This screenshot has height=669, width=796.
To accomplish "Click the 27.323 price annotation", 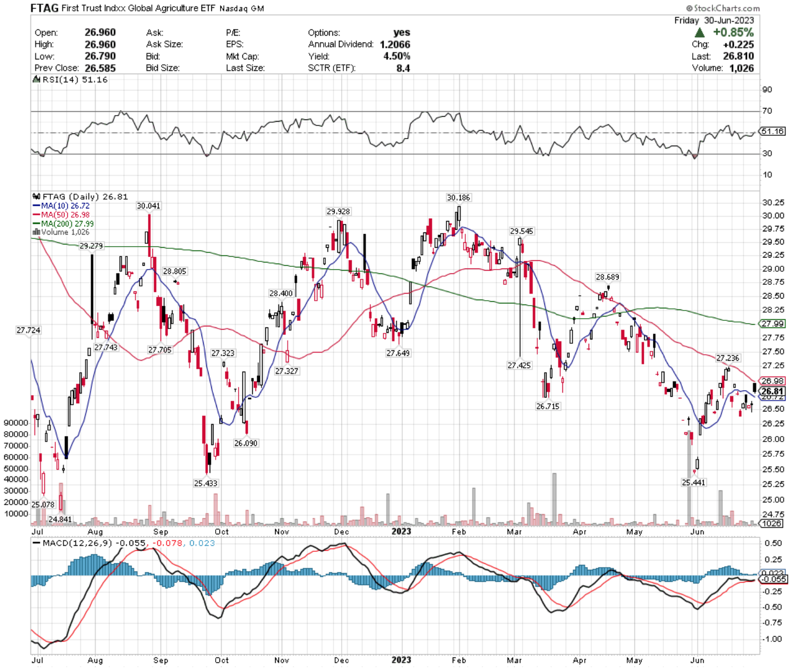I will (x=223, y=353).
